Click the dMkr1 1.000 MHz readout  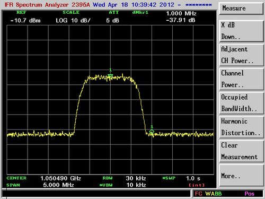click(181, 13)
